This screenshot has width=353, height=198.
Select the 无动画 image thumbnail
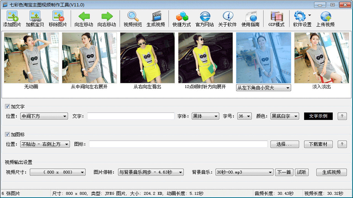point(31,58)
